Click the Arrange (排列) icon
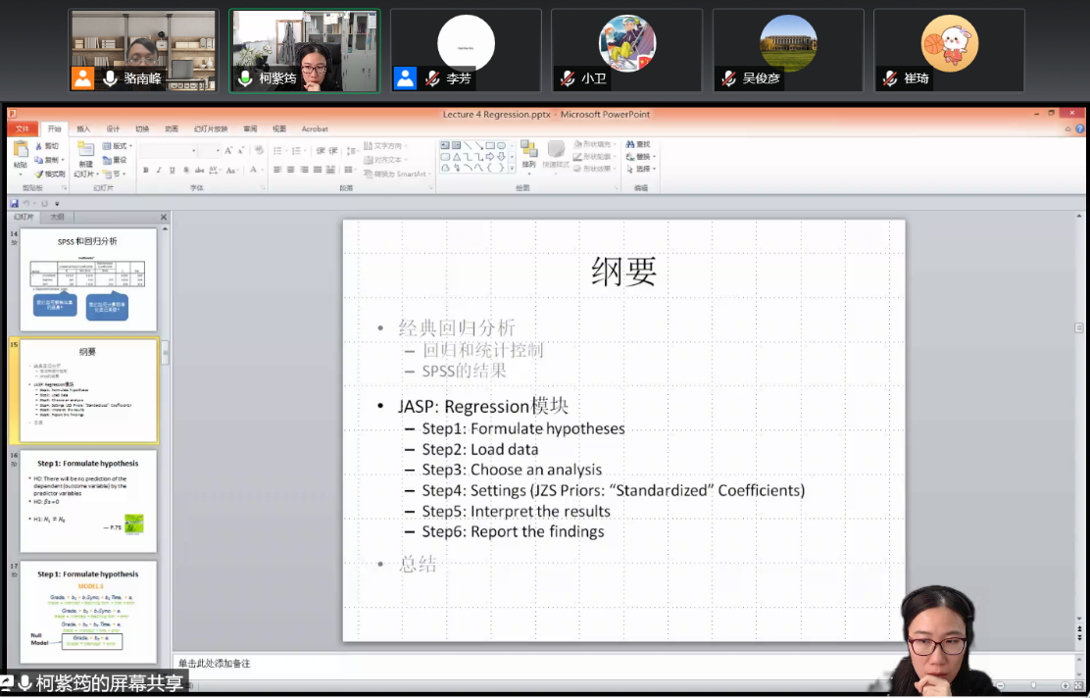The height and width of the screenshot is (698, 1090). coord(528,150)
